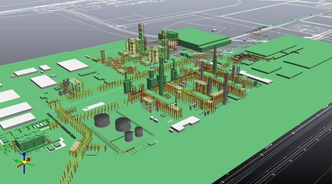Click the black roadway area at bottom right

(x=292, y=153)
